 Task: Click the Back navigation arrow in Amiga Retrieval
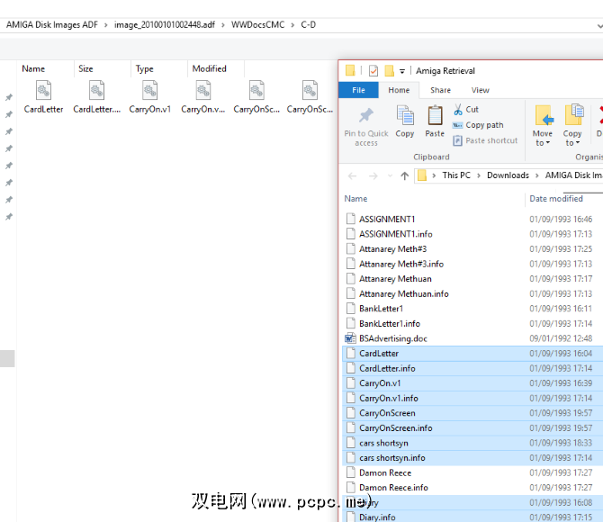click(x=352, y=175)
